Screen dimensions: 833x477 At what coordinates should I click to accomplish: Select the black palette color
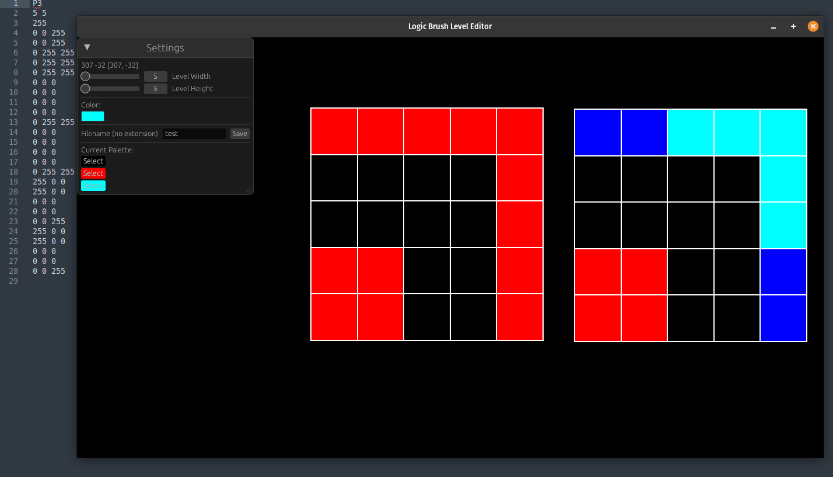93,161
